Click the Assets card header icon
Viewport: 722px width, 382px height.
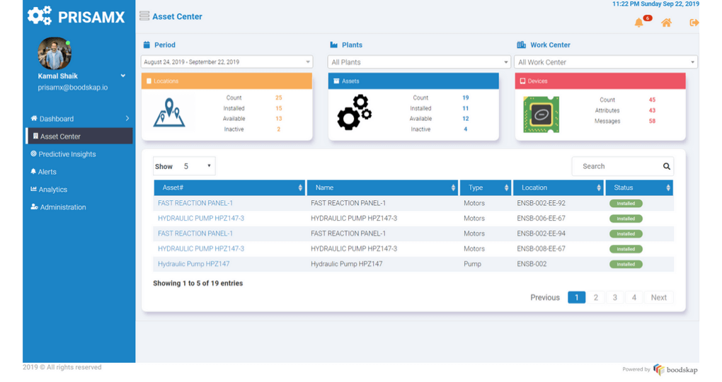pos(336,81)
